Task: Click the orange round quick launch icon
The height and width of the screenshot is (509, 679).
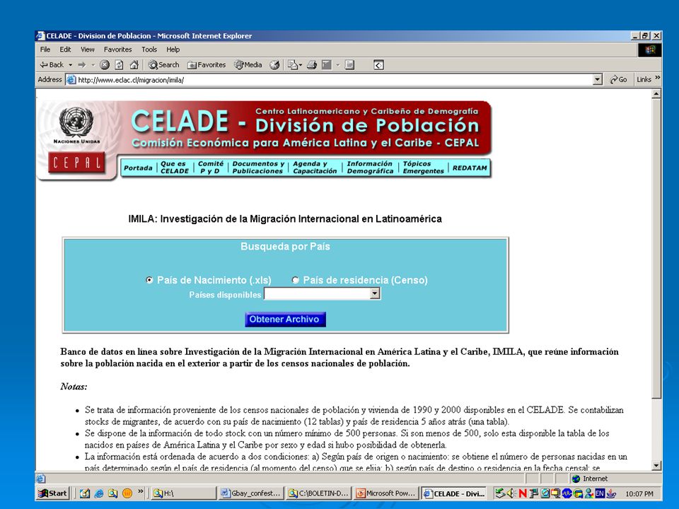Action: [127, 493]
